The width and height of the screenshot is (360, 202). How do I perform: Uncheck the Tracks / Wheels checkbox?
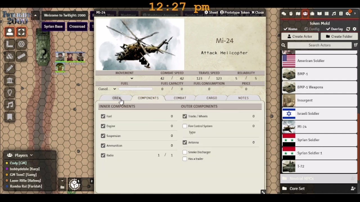click(184, 116)
